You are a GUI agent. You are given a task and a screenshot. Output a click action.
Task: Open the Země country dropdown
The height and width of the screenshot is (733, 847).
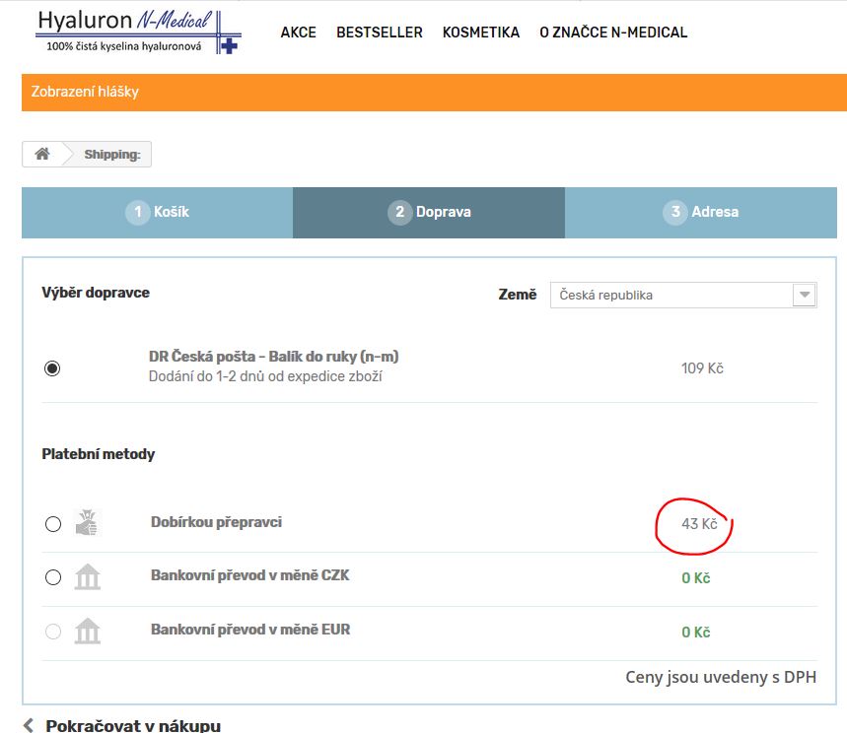tap(671, 295)
